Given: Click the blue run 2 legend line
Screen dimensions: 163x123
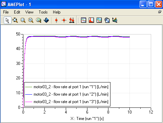Looking at the screenshot, I should coord(28,94).
